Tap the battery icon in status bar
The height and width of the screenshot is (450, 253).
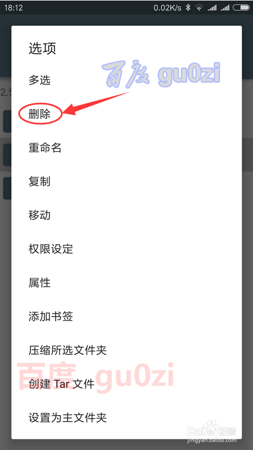click(241, 8)
